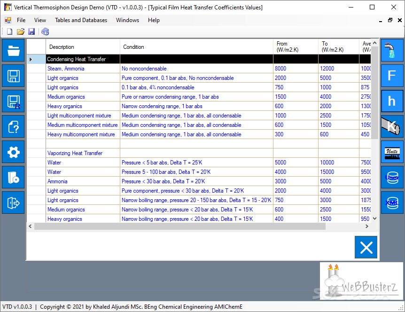Click the vertical scrollbar thumb
The height and width of the screenshot is (312, 405).
pyautogui.click(x=375, y=93)
